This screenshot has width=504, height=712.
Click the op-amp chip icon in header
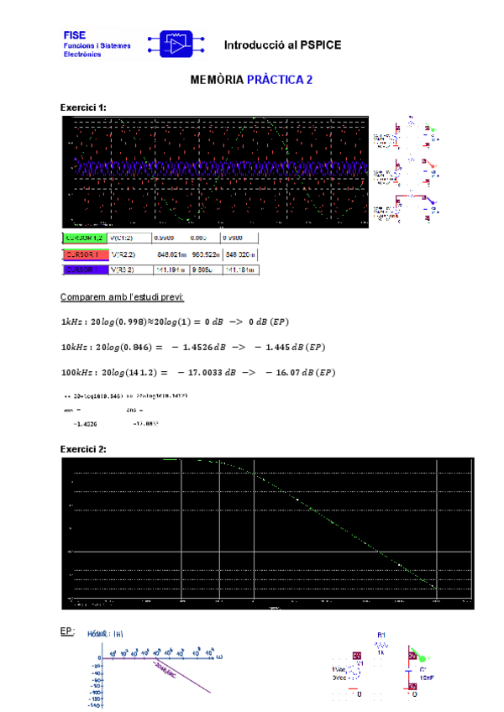(176, 44)
